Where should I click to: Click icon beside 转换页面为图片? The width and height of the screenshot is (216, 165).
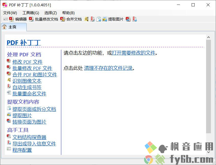pos(9,121)
